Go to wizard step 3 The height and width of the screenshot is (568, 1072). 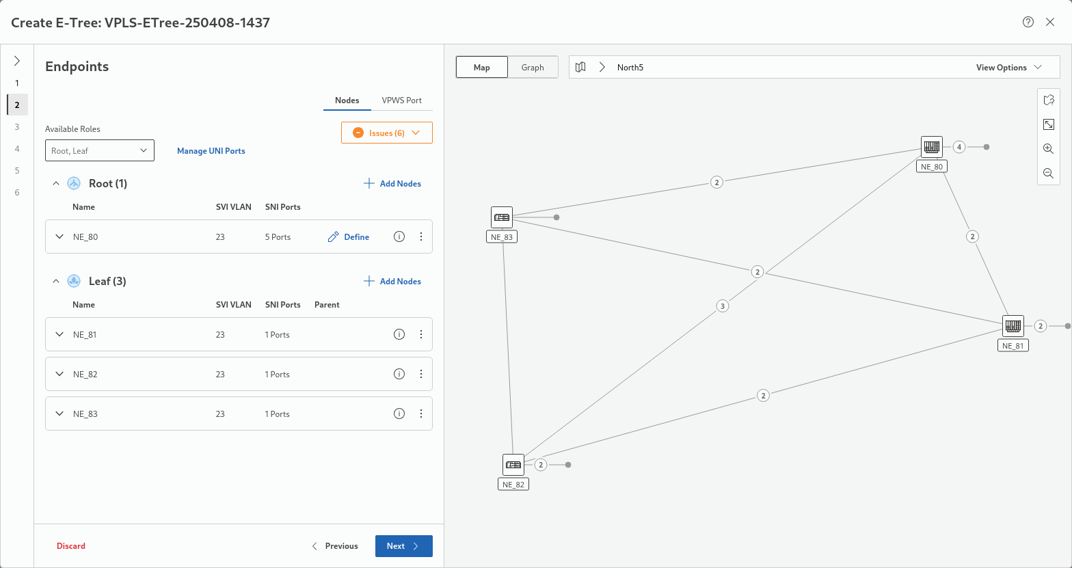pyautogui.click(x=17, y=126)
